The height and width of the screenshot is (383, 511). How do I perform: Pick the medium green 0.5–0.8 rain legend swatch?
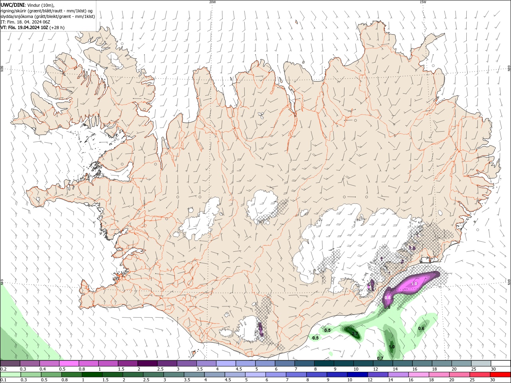(x=51, y=375)
